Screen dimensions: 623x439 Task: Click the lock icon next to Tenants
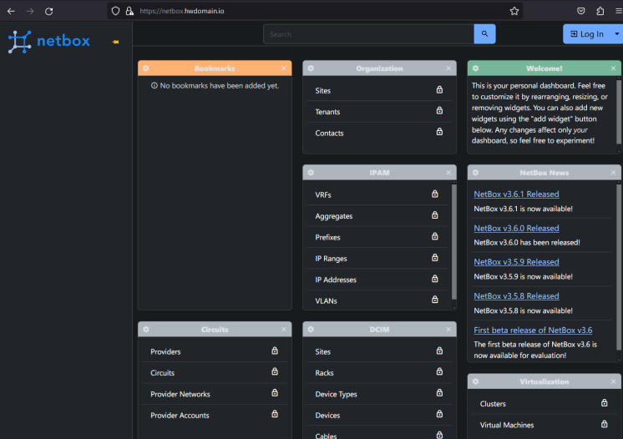click(x=439, y=110)
